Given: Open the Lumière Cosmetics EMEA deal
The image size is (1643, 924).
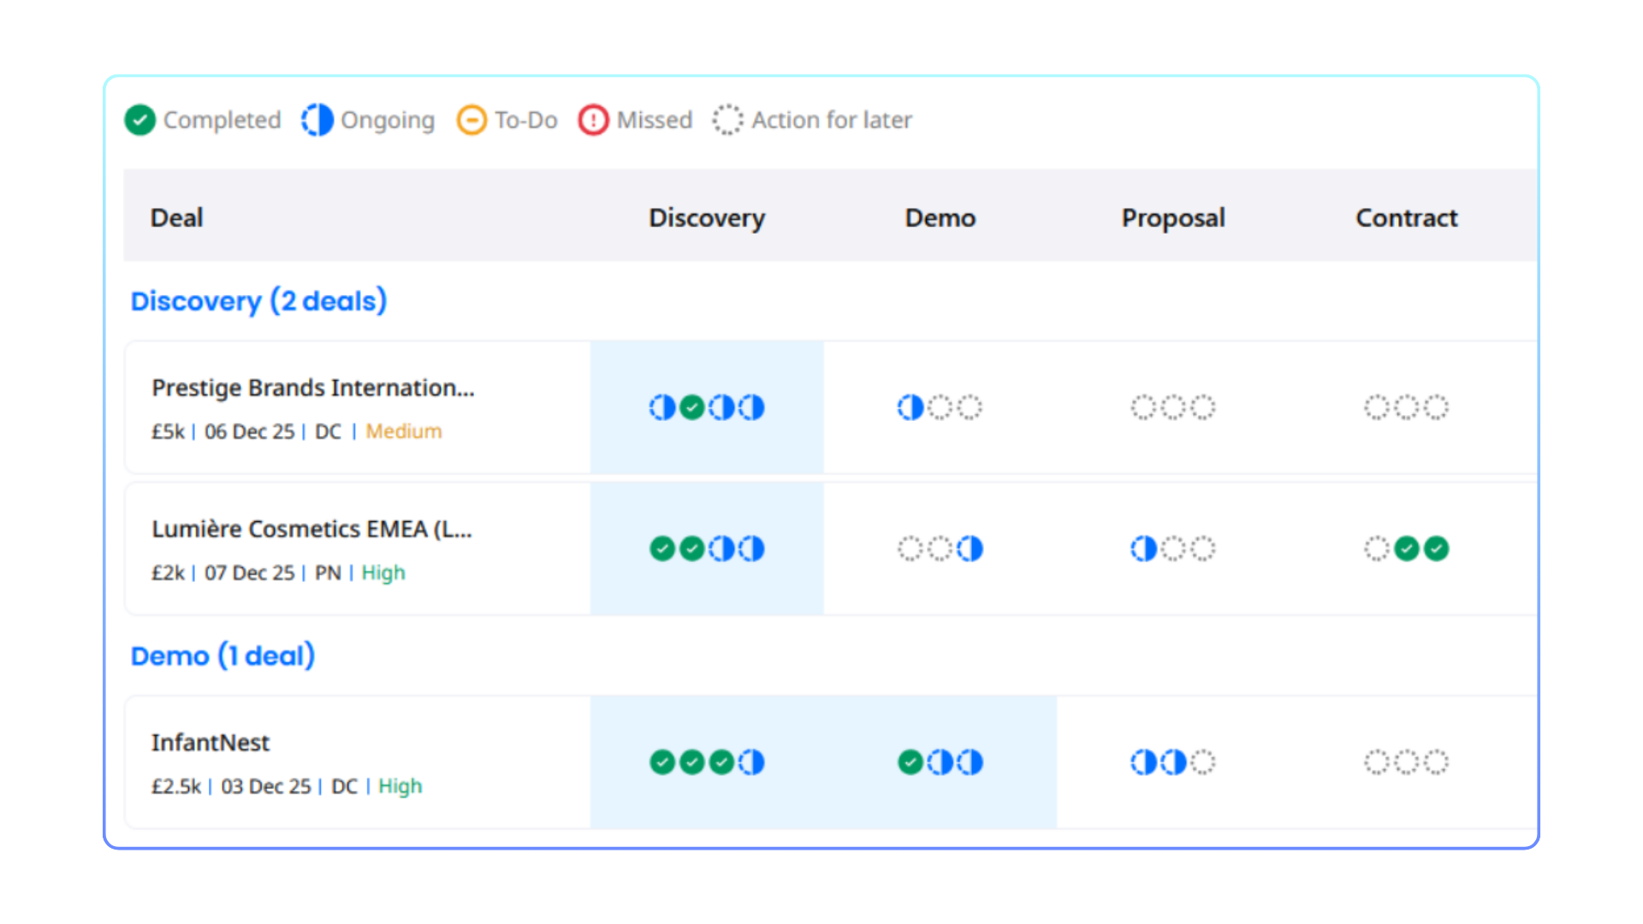Looking at the screenshot, I should point(311,529).
